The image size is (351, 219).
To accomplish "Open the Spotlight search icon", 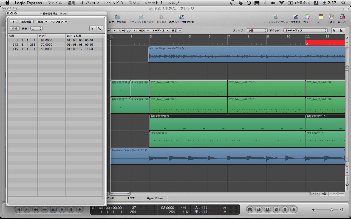I will coord(343,3).
